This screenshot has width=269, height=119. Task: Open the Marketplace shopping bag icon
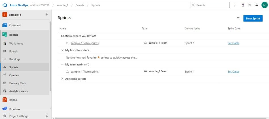click(243, 5)
